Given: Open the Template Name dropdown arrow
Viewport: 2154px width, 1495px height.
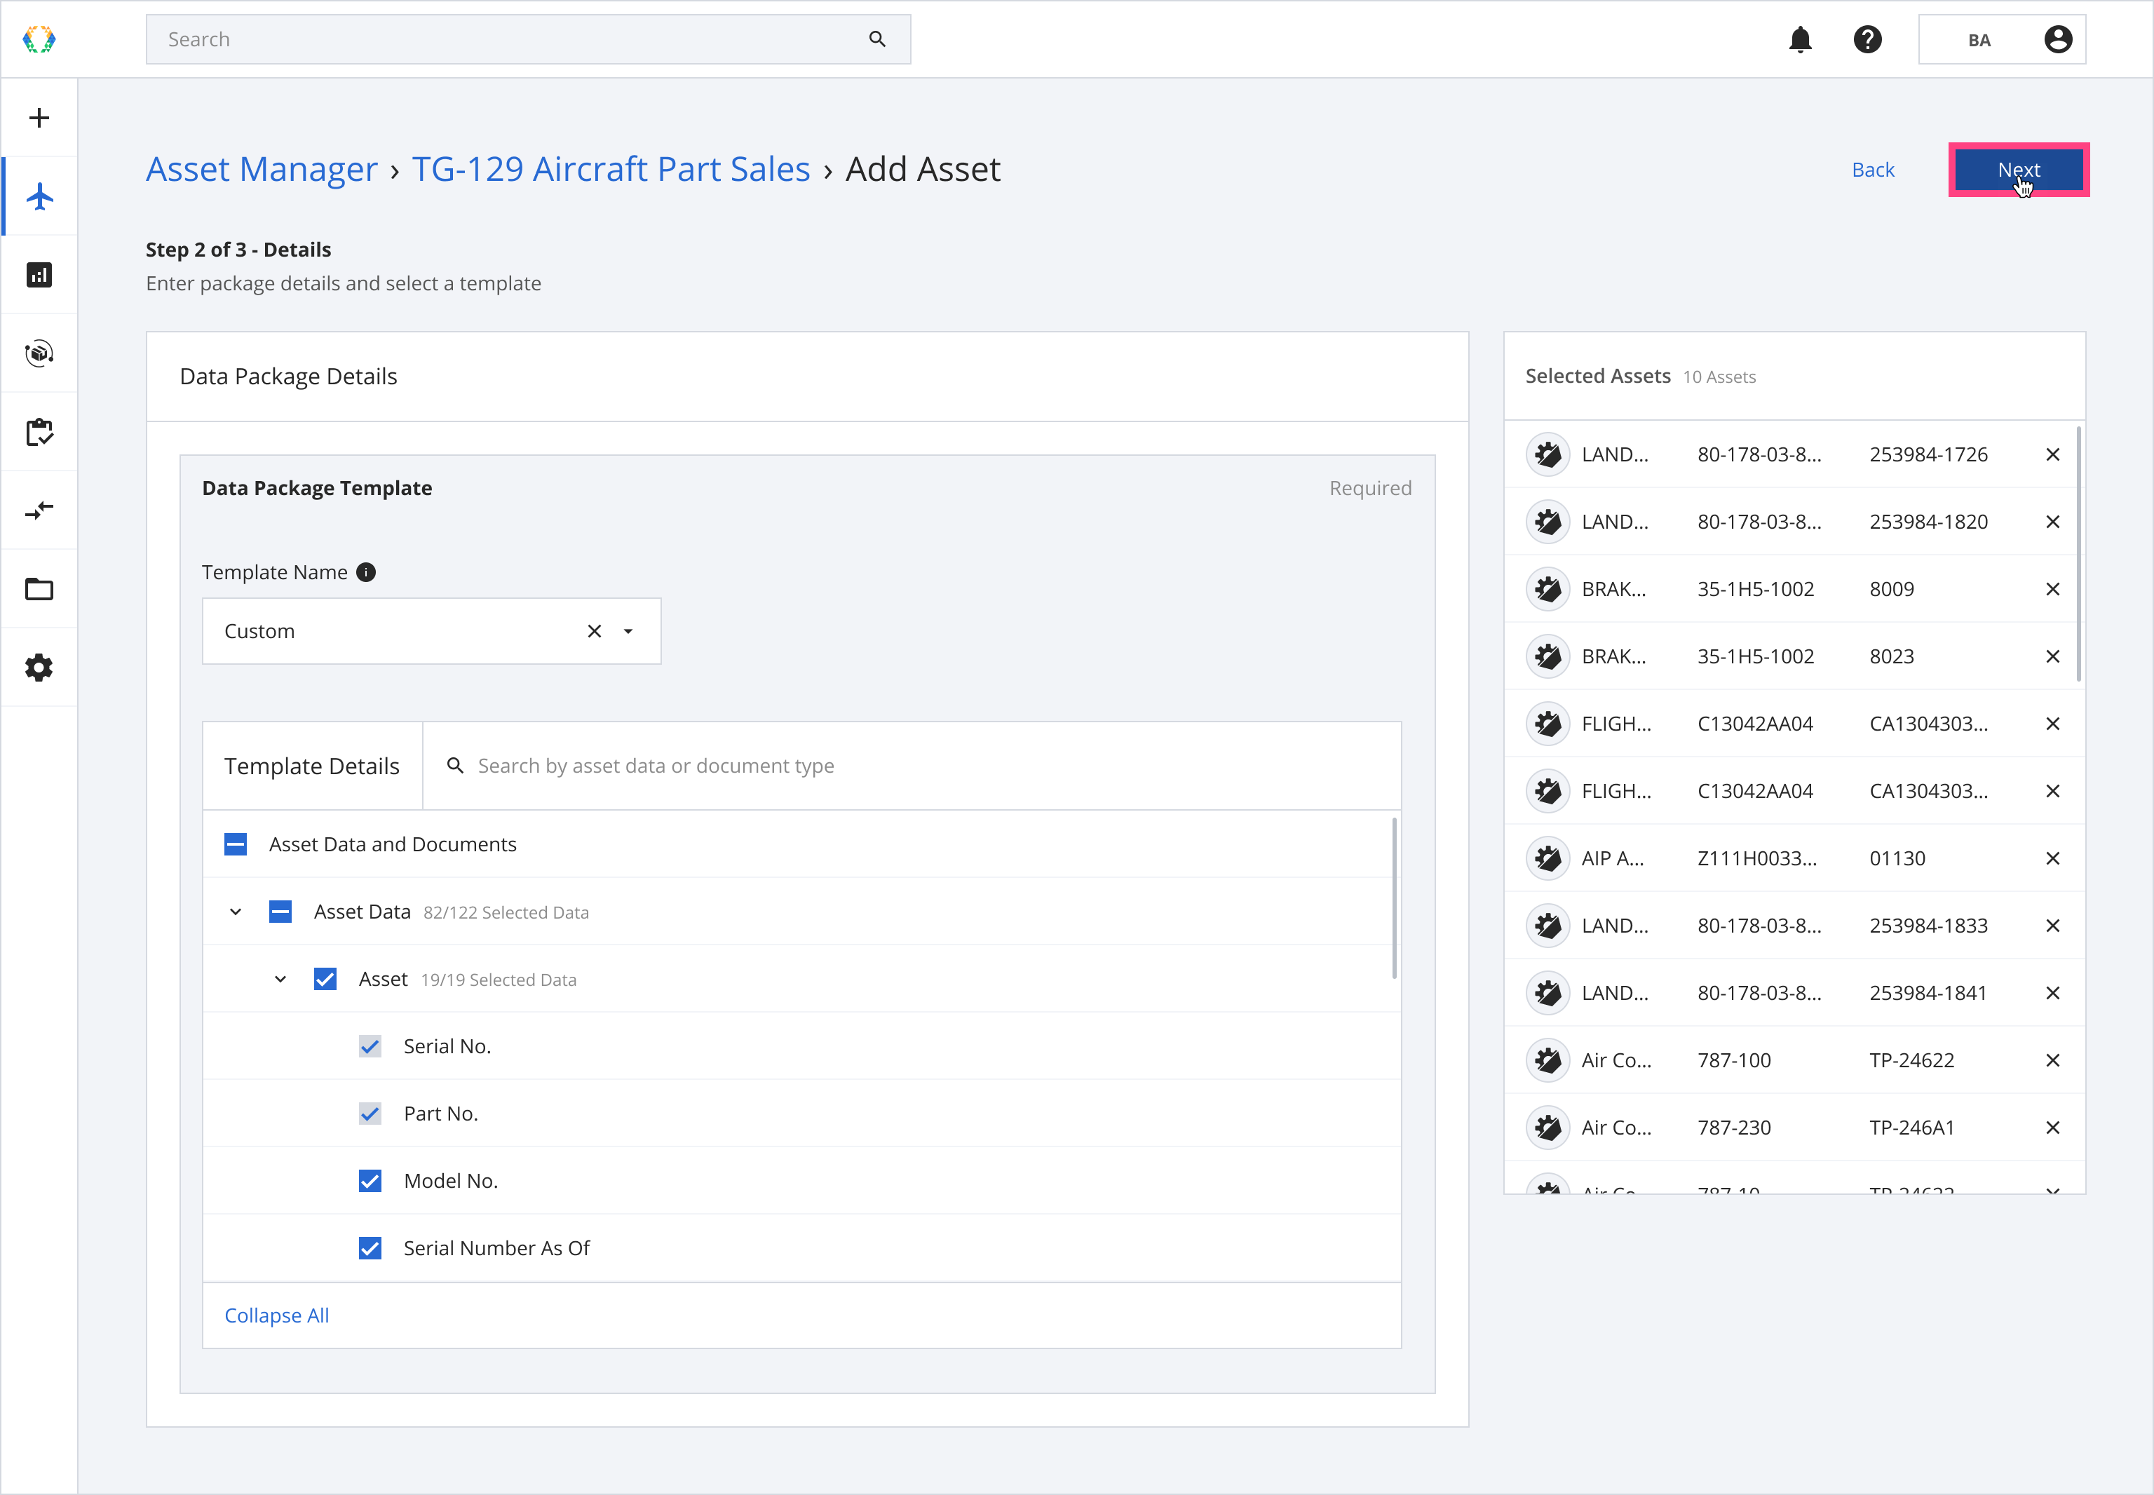Looking at the screenshot, I should pyautogui.click(x=628, y=631).
